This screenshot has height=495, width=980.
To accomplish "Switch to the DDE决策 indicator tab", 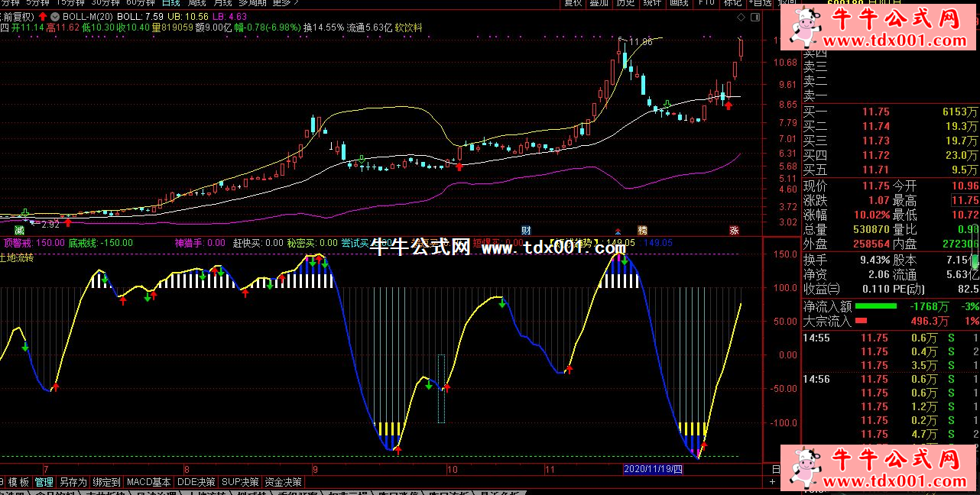I will click(x=196, y=482).
